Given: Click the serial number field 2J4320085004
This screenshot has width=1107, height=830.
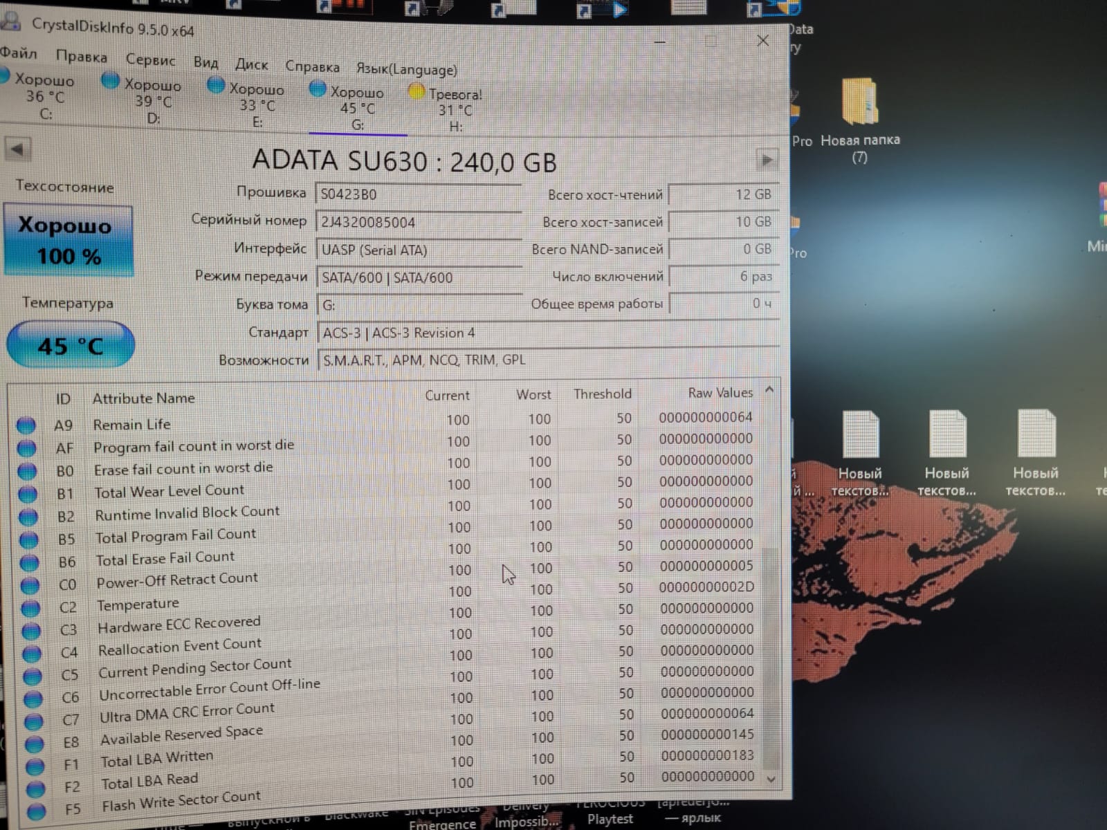Looking at the screenshot, I should click(x=419, y=222).
